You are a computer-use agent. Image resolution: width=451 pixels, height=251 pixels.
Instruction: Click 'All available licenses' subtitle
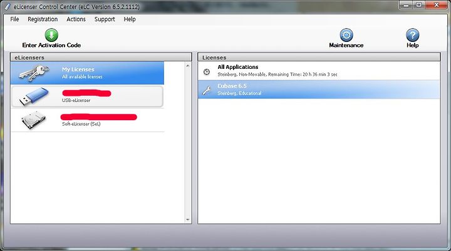(x=82, y=77)
